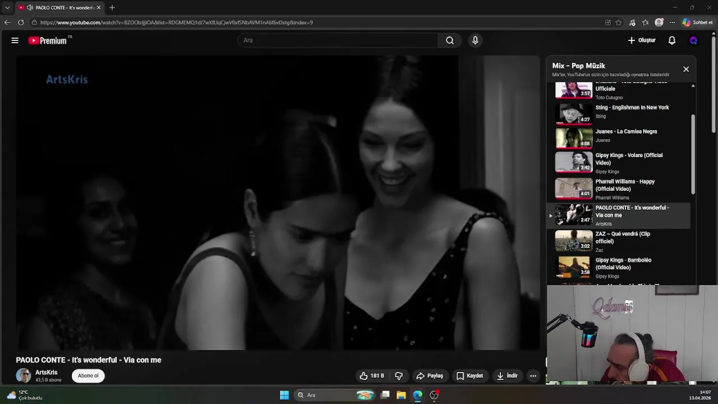The image size is (718, 404).
Task: Open browser profile avatar
Action: point(659,22)
